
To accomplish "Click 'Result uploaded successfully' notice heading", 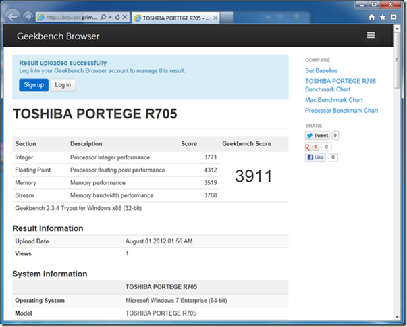I will (63, 63).
